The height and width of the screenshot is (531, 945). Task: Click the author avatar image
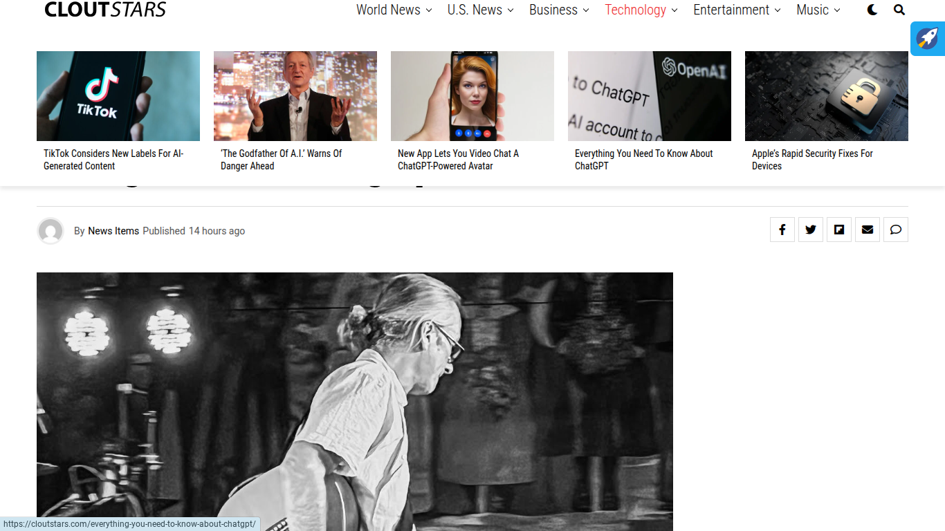51,231
